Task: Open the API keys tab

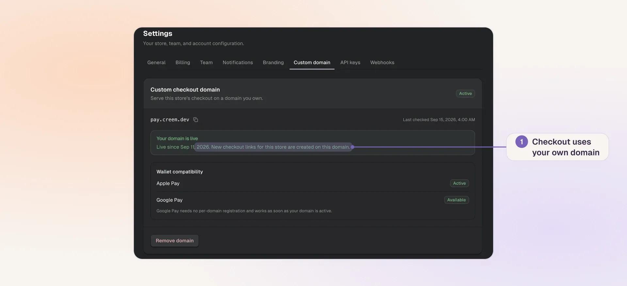Action: [350, 62]
